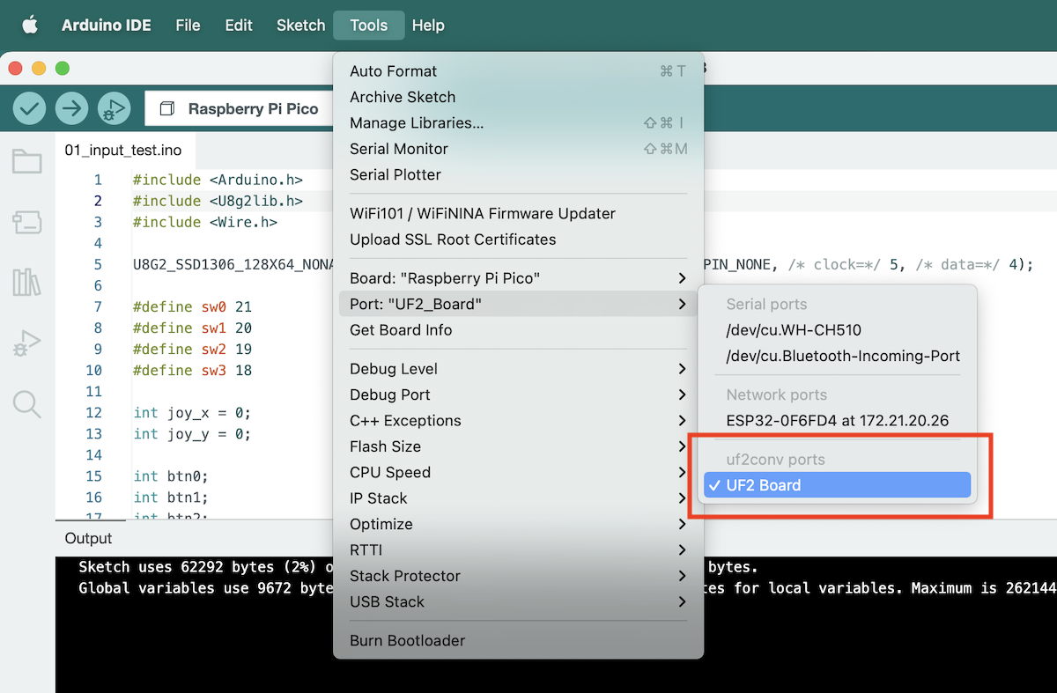Click the "Global variables use 9672" output line
1057x693 pixels.
pyautogui.click(x=205, y=588)
